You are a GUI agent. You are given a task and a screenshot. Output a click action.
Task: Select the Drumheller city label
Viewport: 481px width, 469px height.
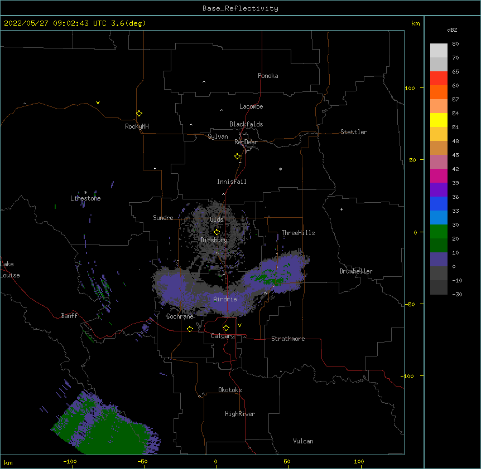pos(356,271)
